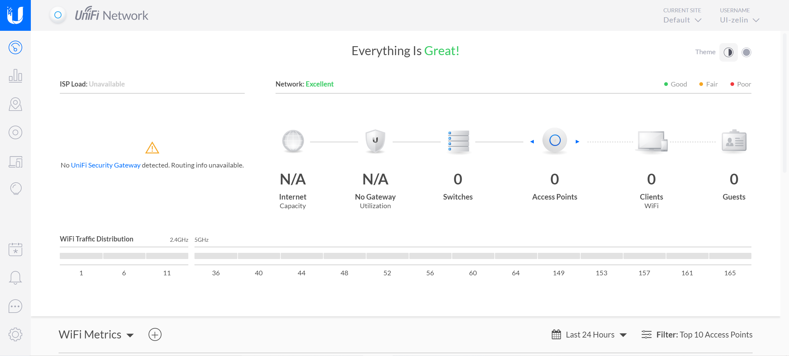Click the left arrow beside Access Points icon
The width and height of the screenshot is (789, 356).
pos(532,142)
